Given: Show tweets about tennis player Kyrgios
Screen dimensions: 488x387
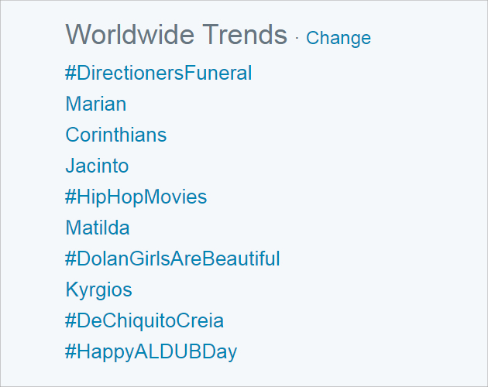Looking at the screenshot, I should (x=99, y=290).
